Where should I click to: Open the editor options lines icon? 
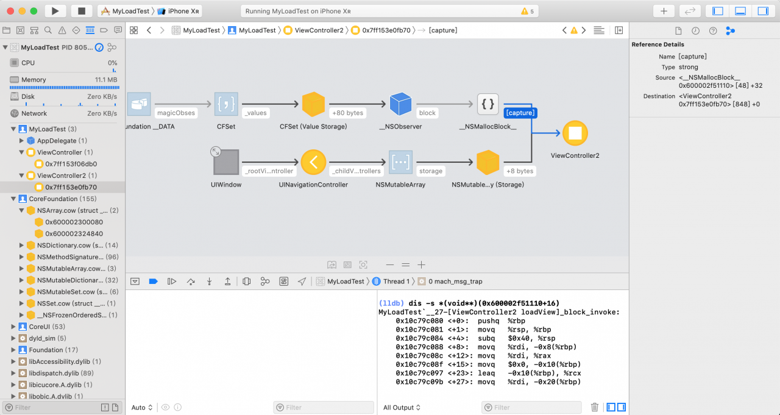pyautogui.click(x=599, y=30)
